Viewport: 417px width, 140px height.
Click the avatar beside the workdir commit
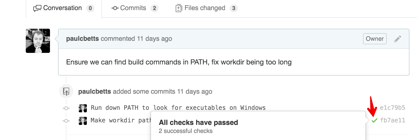83,121
